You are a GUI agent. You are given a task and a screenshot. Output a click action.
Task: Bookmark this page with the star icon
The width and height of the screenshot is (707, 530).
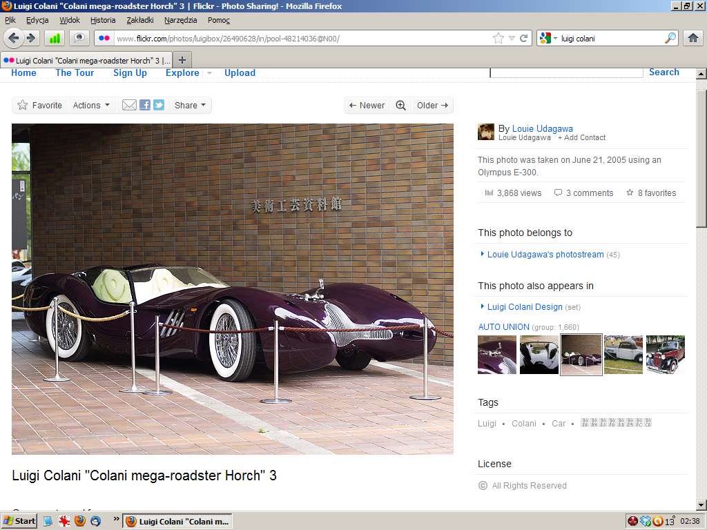click(x=498, y=39)
